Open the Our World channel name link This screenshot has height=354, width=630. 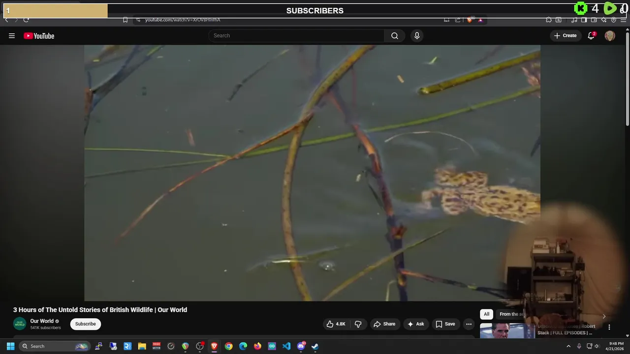click(x=42, y=321)
